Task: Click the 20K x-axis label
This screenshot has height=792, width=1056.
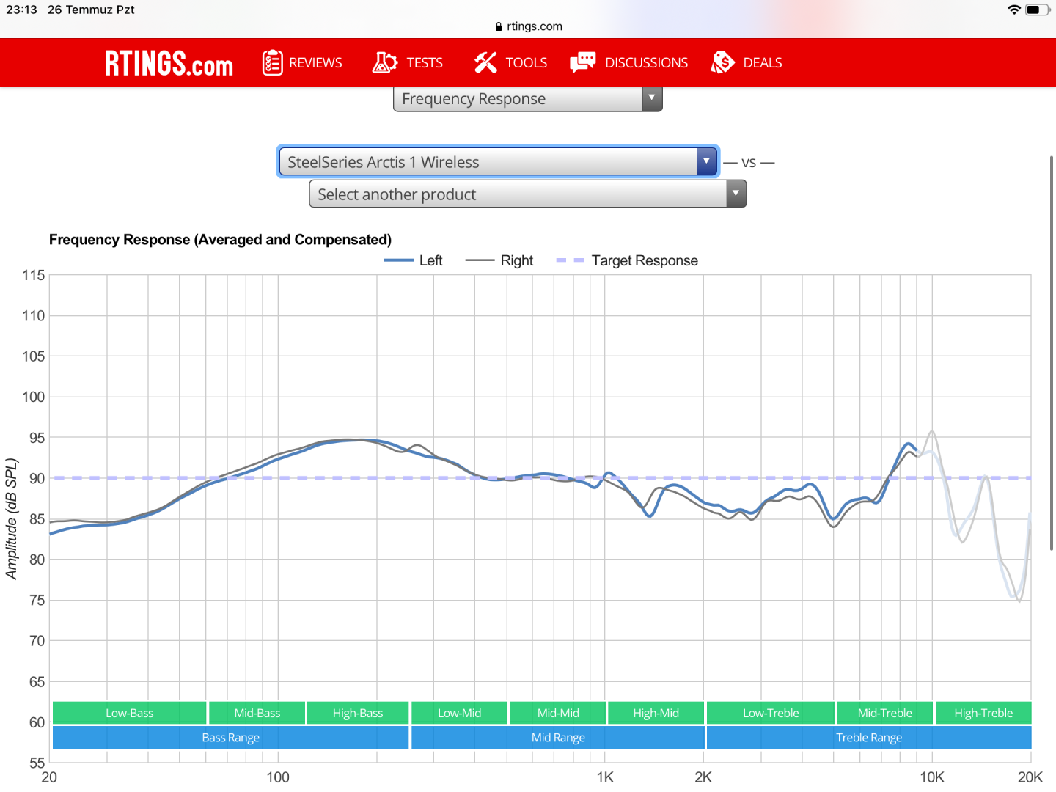Action: click(x=1030, y=777)
